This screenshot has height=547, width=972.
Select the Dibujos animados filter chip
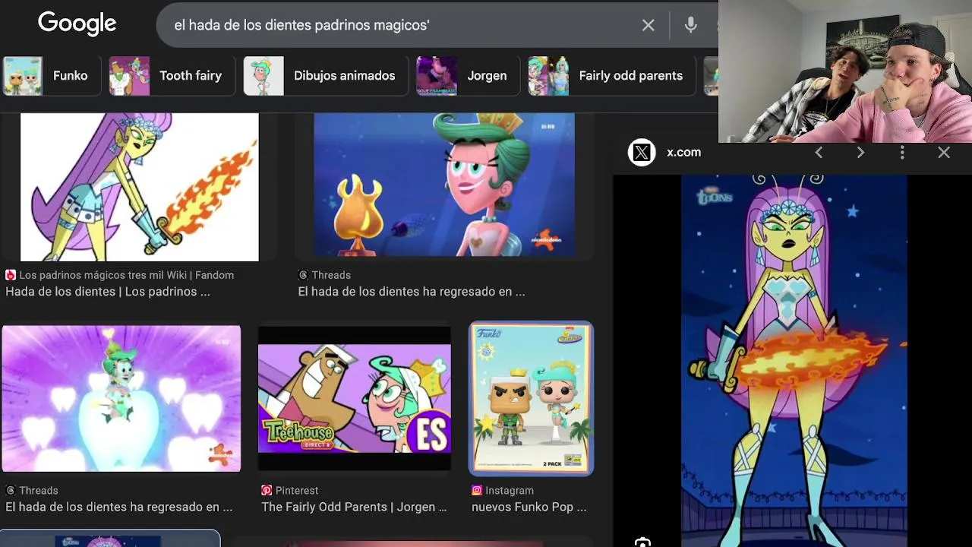point(326,76)
